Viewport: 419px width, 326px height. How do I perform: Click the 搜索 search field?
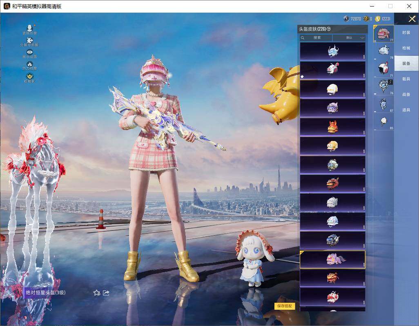point(316,37)
